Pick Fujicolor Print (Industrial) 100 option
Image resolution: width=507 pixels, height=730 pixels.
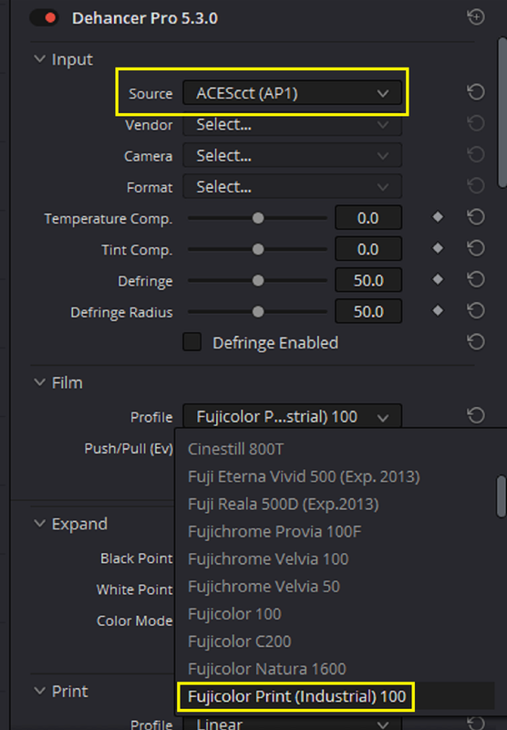(296, 696)
